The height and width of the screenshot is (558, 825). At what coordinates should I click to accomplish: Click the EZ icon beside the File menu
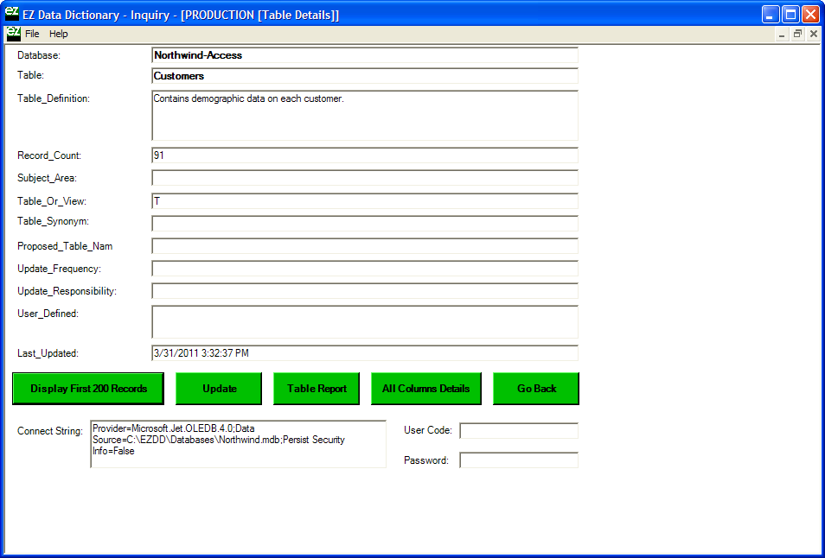pos(13,34)
